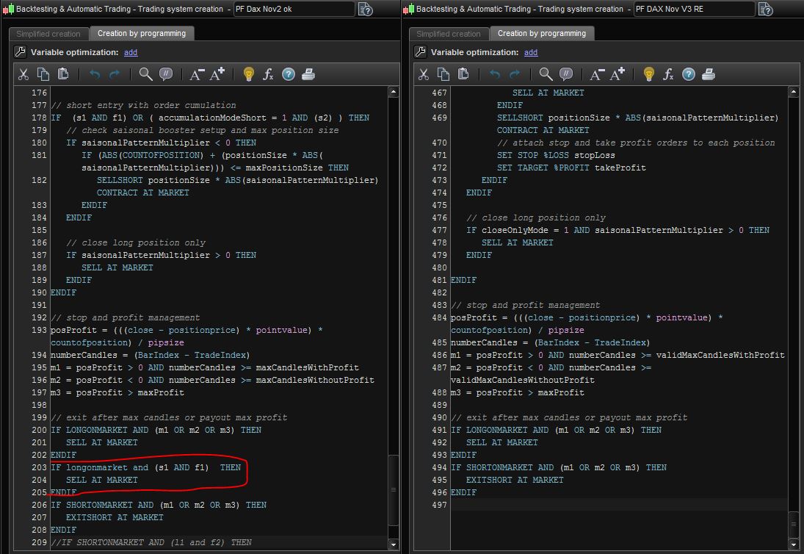Click scroll-up arrow of PF Dax Nov2 ok code editor

[394, 93]
